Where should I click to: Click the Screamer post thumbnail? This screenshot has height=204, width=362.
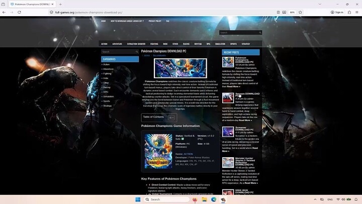[228, 132]
